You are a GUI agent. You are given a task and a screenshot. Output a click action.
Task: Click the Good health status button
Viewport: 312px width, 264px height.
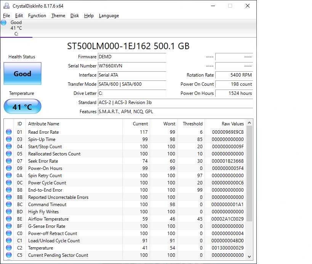pyautogui.click(x=22, y=74)
